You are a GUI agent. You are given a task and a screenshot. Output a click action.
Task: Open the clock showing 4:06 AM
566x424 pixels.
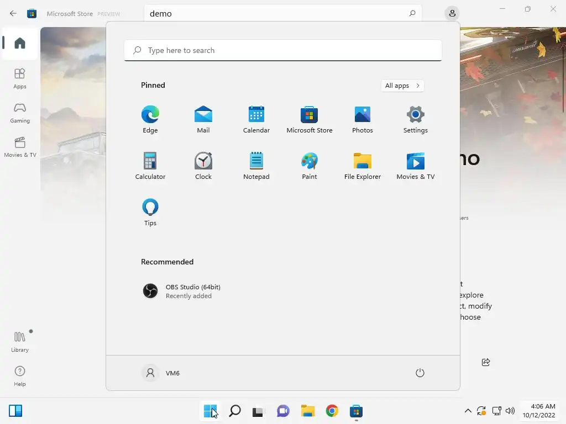click(x=539, y=411)
